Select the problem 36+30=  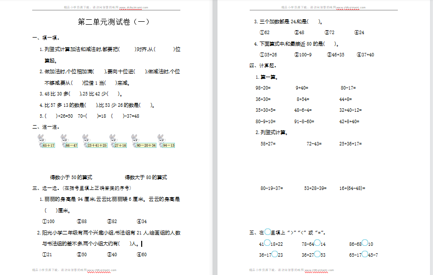click(x=263, y=99)
